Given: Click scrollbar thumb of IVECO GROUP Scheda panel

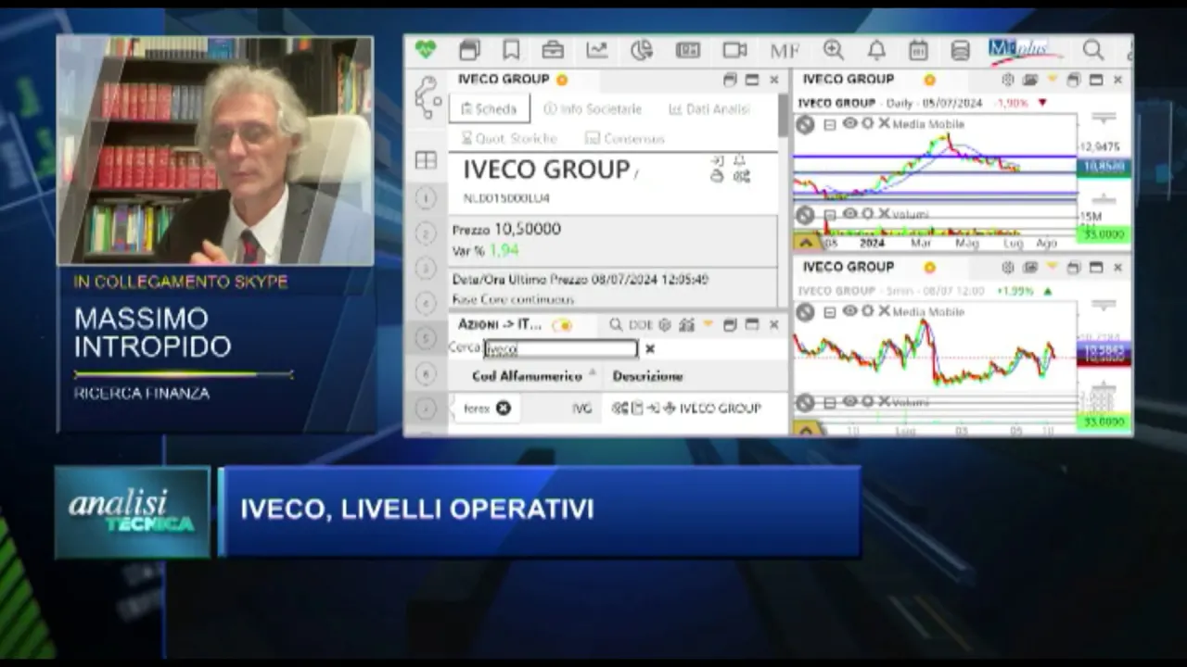Looking at the screenshot, I should point(784,115).
